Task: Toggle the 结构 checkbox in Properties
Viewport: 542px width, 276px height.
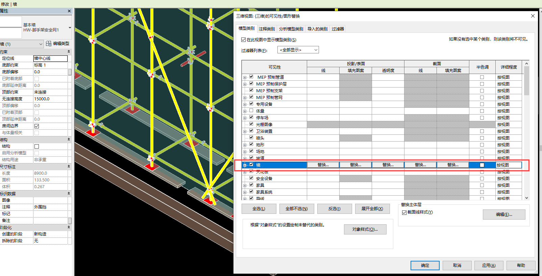Action: coord(36,146)
